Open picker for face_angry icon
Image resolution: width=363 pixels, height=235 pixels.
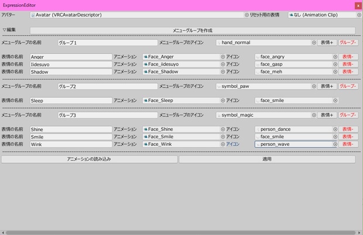(335, 57)
